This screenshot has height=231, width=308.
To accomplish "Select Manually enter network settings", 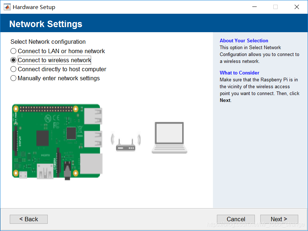I will click(13, 78).
